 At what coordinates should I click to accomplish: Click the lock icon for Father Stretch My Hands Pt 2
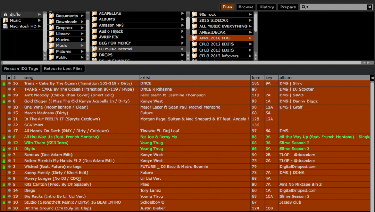click(4, 161)
